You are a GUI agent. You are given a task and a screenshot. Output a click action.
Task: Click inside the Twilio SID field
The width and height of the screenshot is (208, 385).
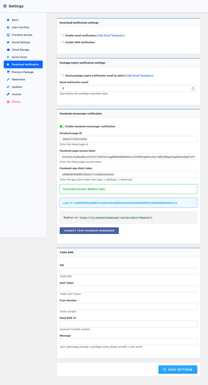click(128, 271)
